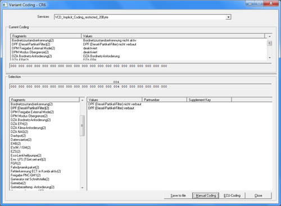This screenshot has height=206, width=281.
Task: Click 'DPF (Diesel-Partikel-Filter) nicht verbaut' in Current Coding
Action: click(110, 44)
